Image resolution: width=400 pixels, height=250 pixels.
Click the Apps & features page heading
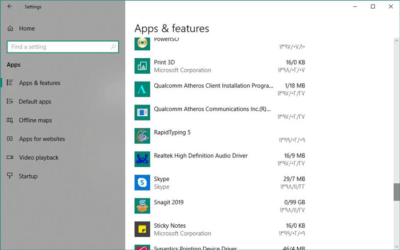171,29
